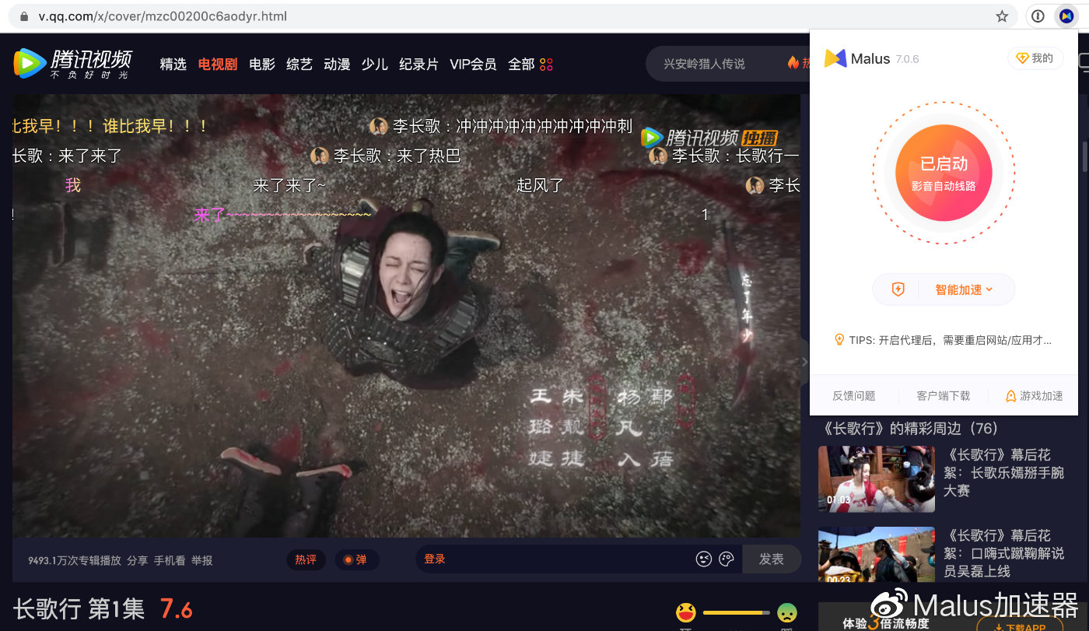This screenshot has height=631, width=1089.
Task: Open the 电视剧 nav tab
Action: (218, 64)
